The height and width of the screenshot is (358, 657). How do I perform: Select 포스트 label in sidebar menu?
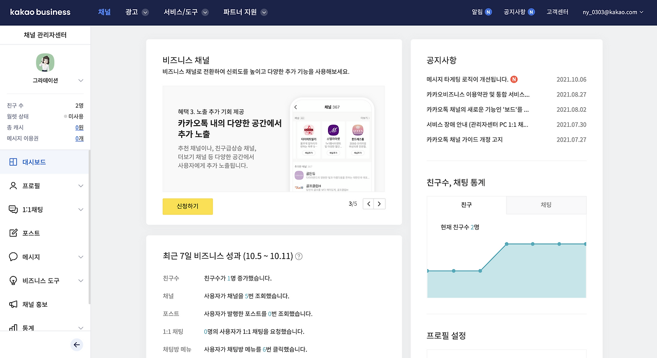coord(31,233)
